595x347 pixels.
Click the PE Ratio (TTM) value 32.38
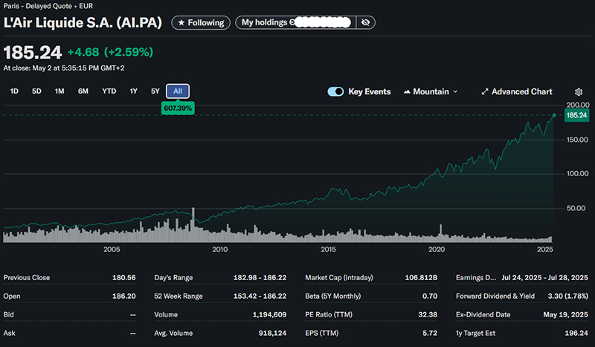(x=428, y=315)
